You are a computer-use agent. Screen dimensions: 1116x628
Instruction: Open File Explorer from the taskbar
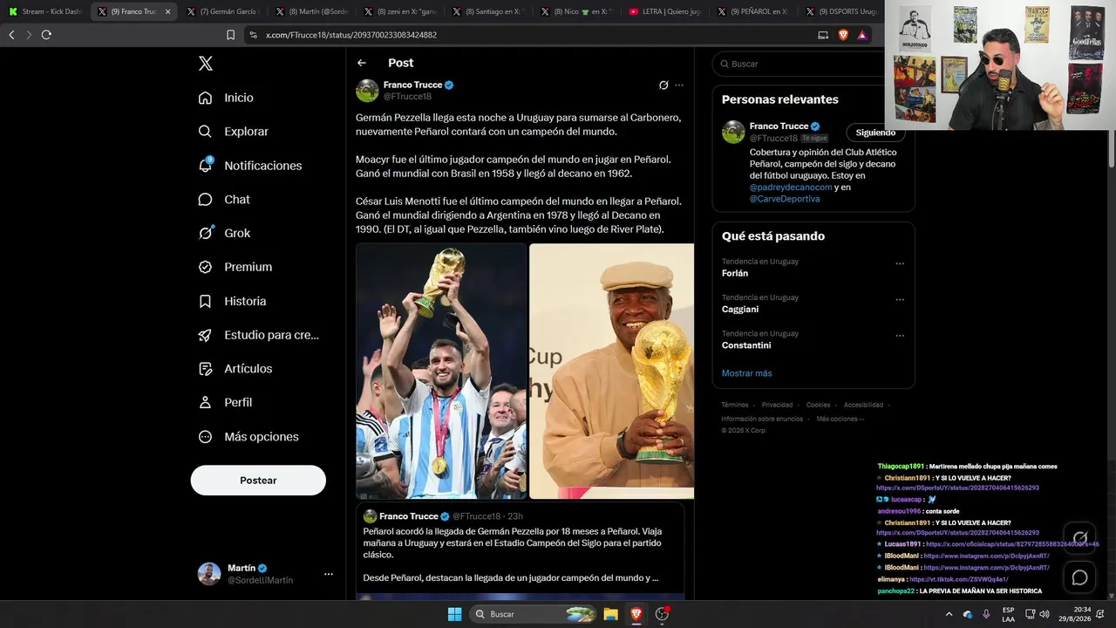(610, 614)
